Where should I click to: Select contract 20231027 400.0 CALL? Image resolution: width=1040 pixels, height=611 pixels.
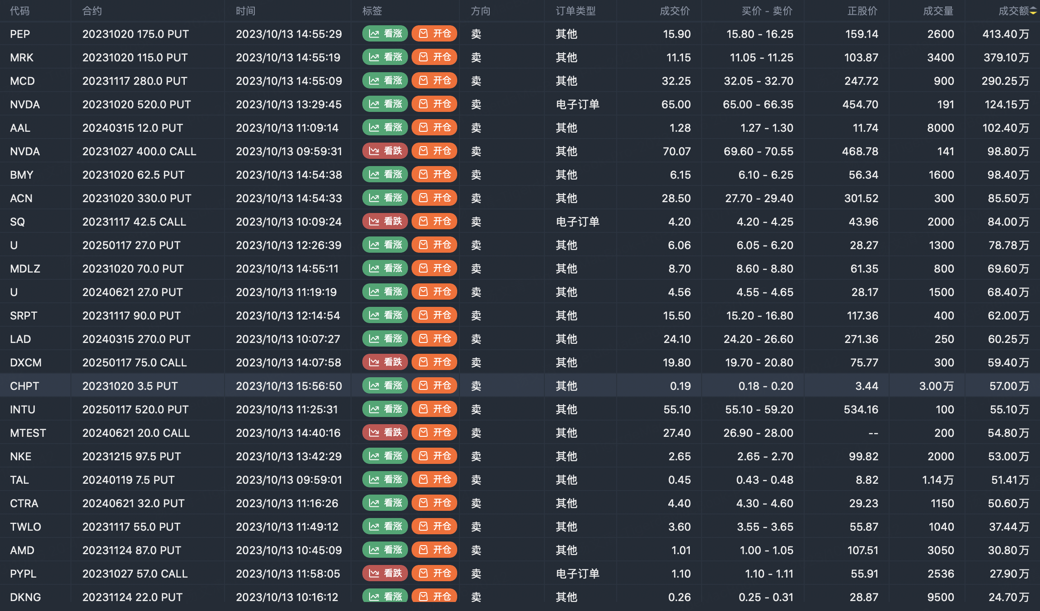(139, 151)
